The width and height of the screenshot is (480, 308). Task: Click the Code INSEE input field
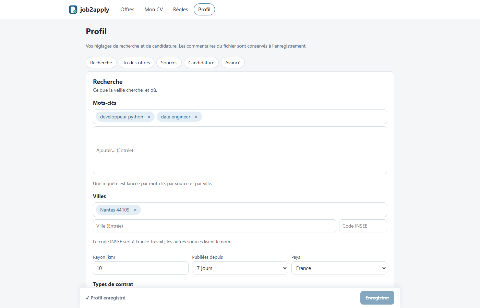(363, 226)
